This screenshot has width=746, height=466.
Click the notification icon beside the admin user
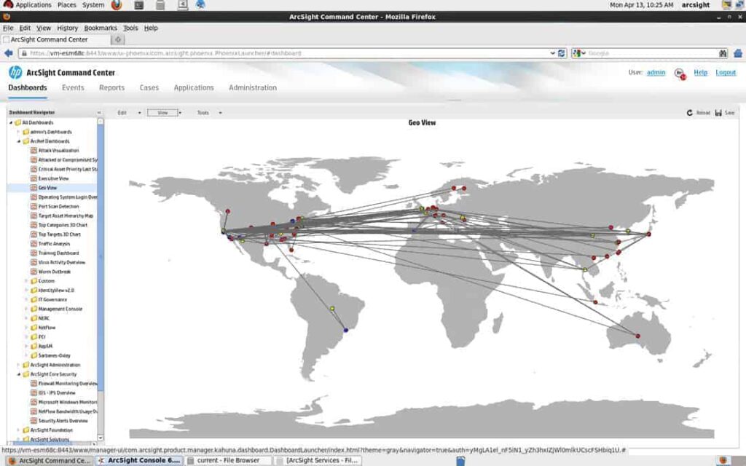pos(680,74)
